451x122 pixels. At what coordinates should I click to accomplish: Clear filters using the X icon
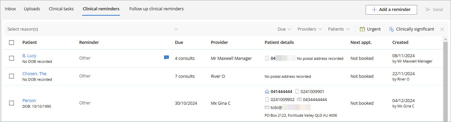point(442,29)
